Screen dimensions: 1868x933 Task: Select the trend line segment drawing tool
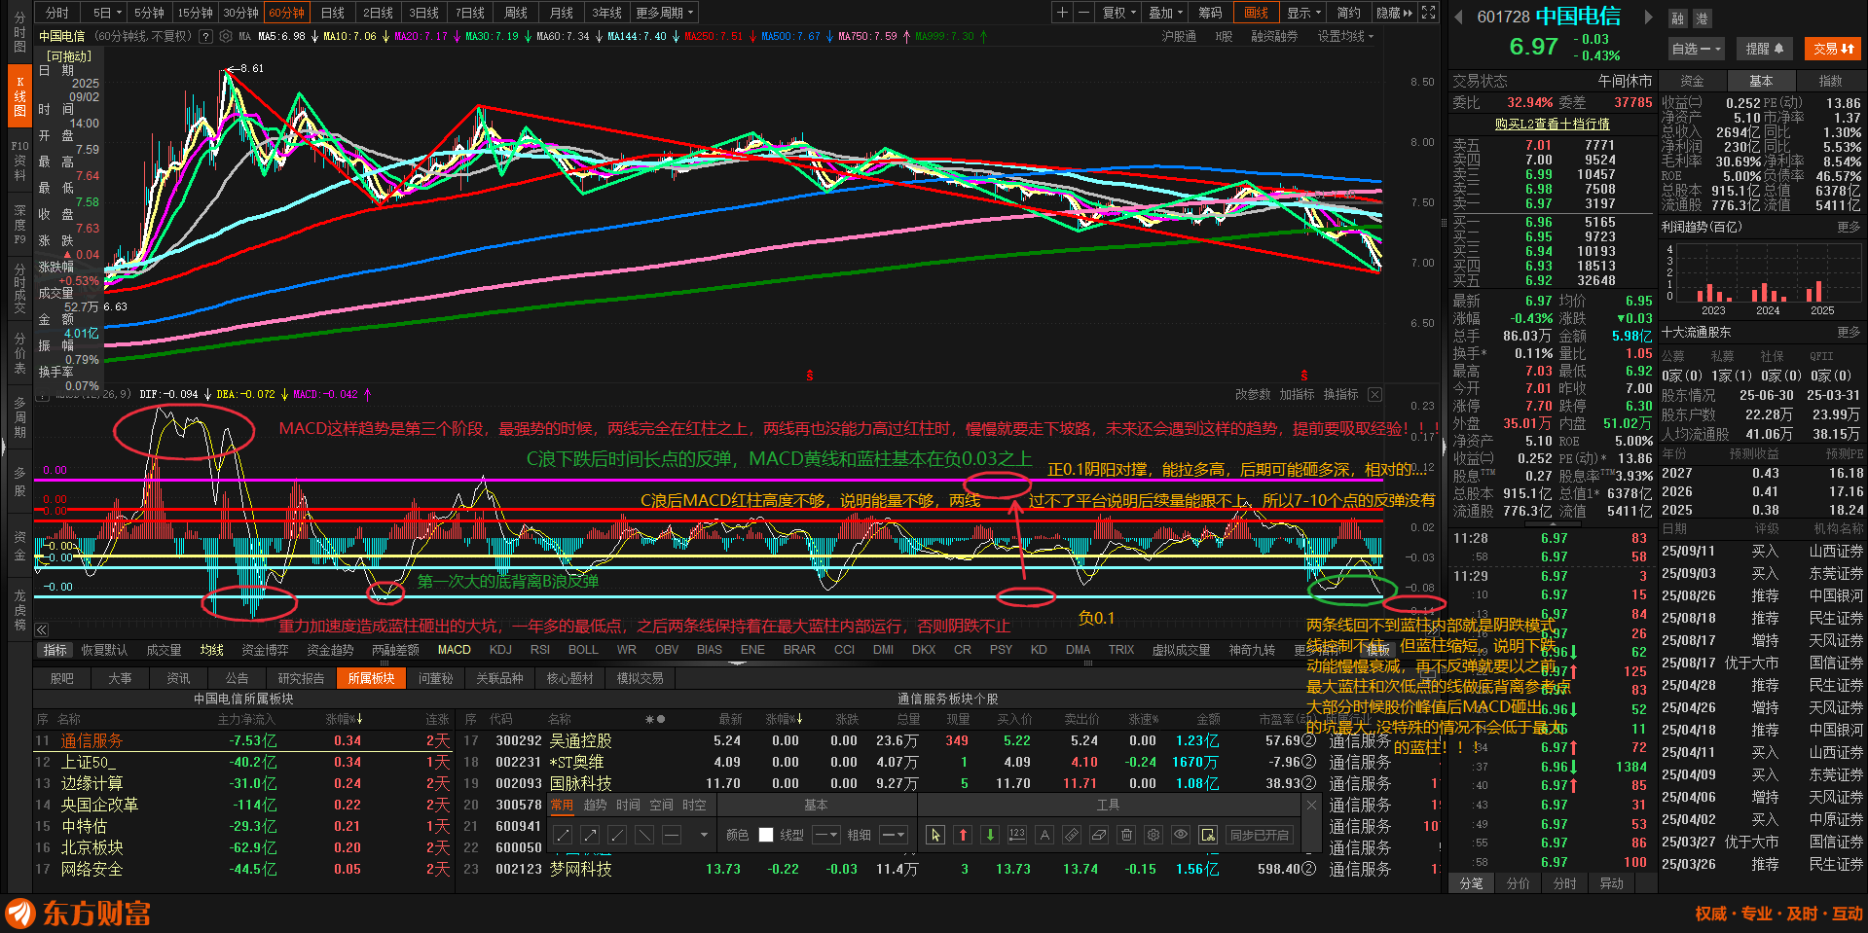tap(563, 835)
